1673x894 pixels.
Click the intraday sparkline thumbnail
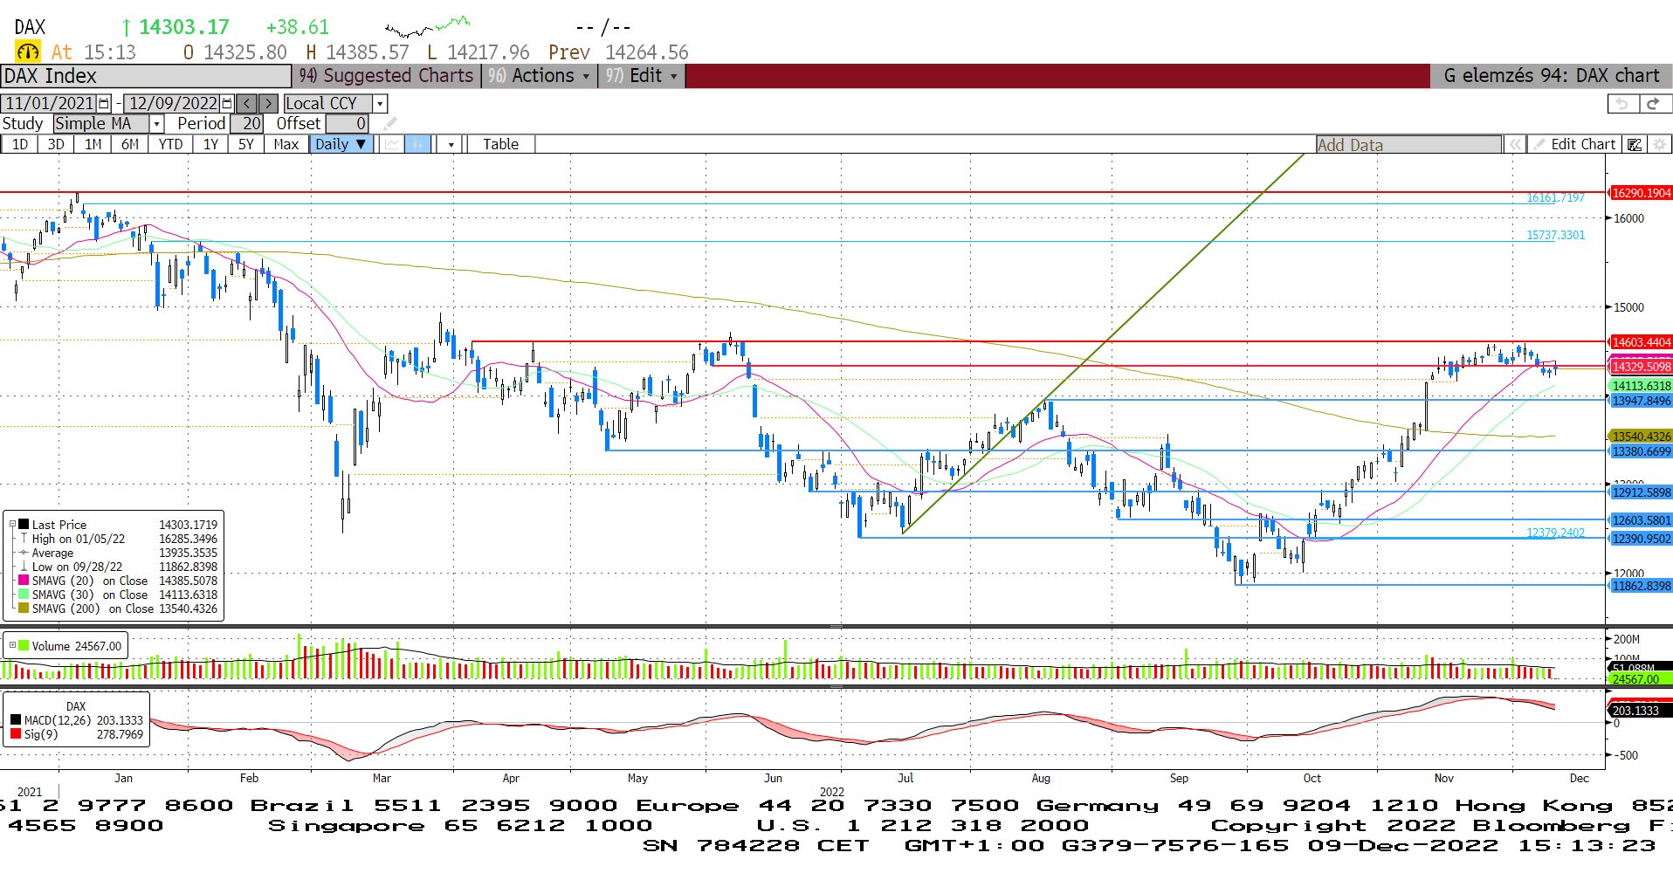(428, 26)
